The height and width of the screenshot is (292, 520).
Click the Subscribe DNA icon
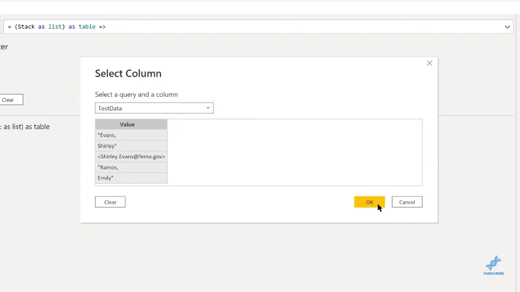click(x=493, y=265)
